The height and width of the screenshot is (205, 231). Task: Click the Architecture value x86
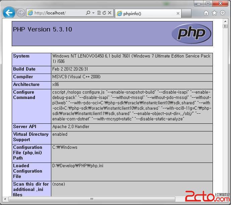(56, 84)
